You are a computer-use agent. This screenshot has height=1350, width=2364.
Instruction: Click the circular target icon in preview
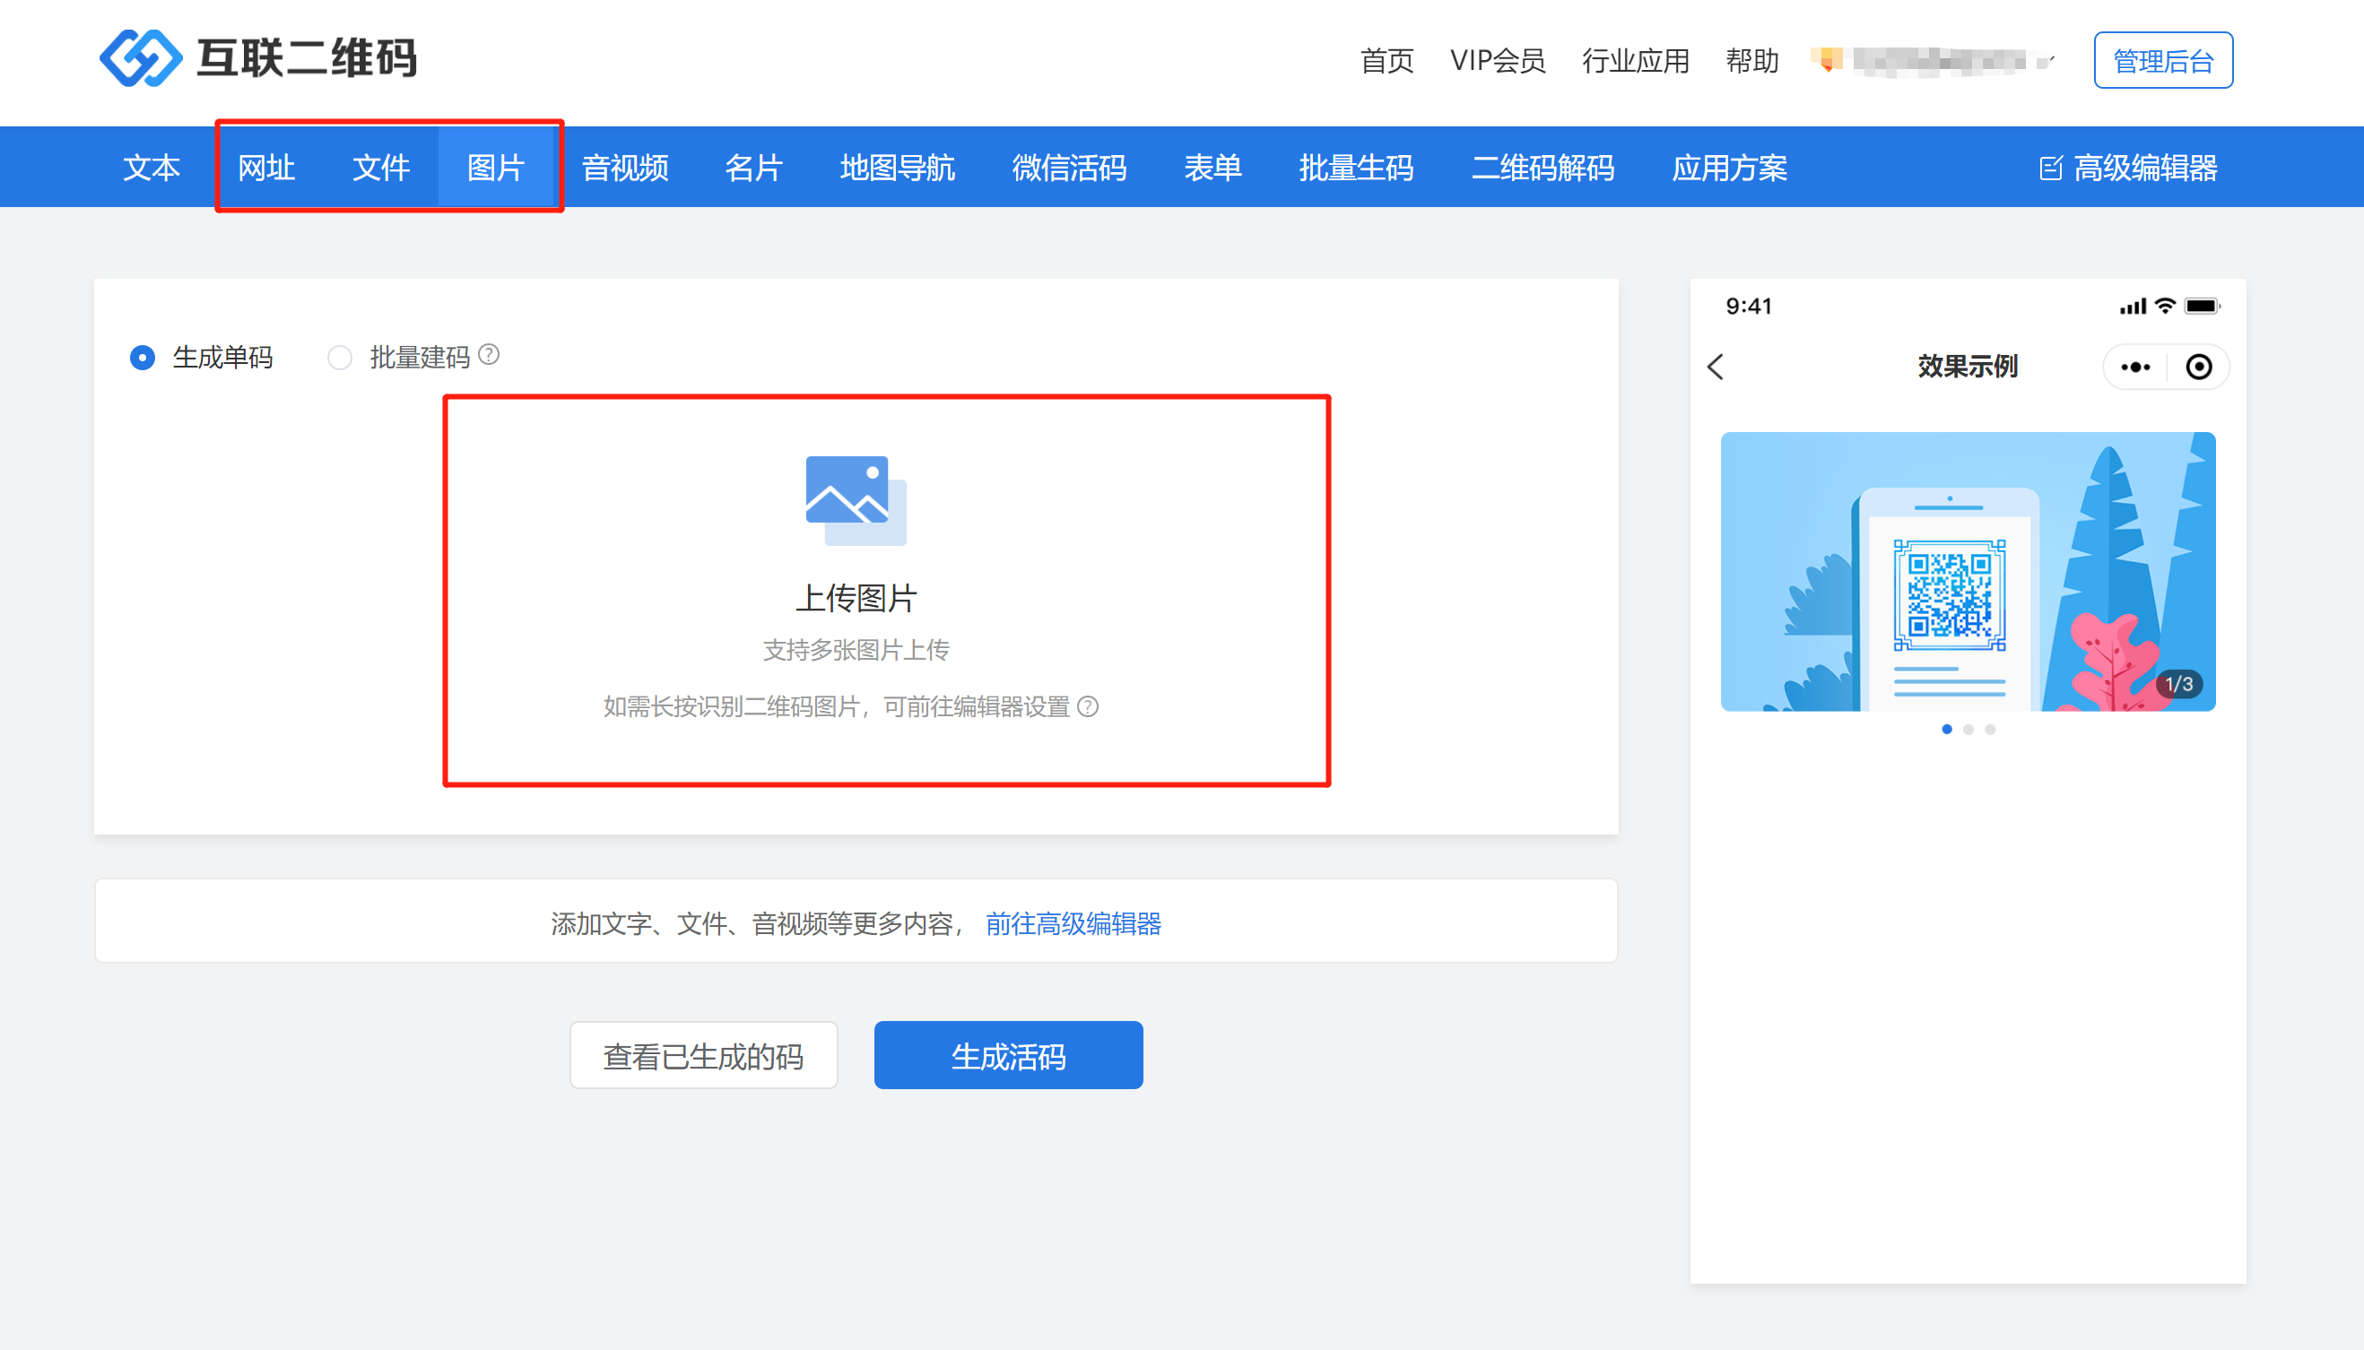tap(2198, 368)
